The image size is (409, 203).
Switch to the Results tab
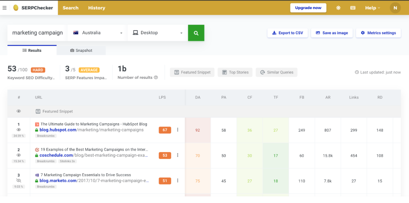[x=32, y=50]
